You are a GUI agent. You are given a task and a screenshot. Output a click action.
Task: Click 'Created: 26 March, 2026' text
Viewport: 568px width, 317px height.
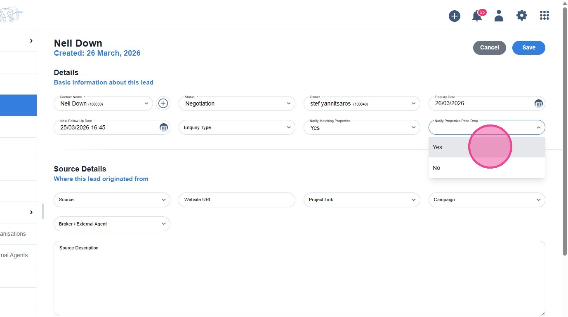click(97, 53)
